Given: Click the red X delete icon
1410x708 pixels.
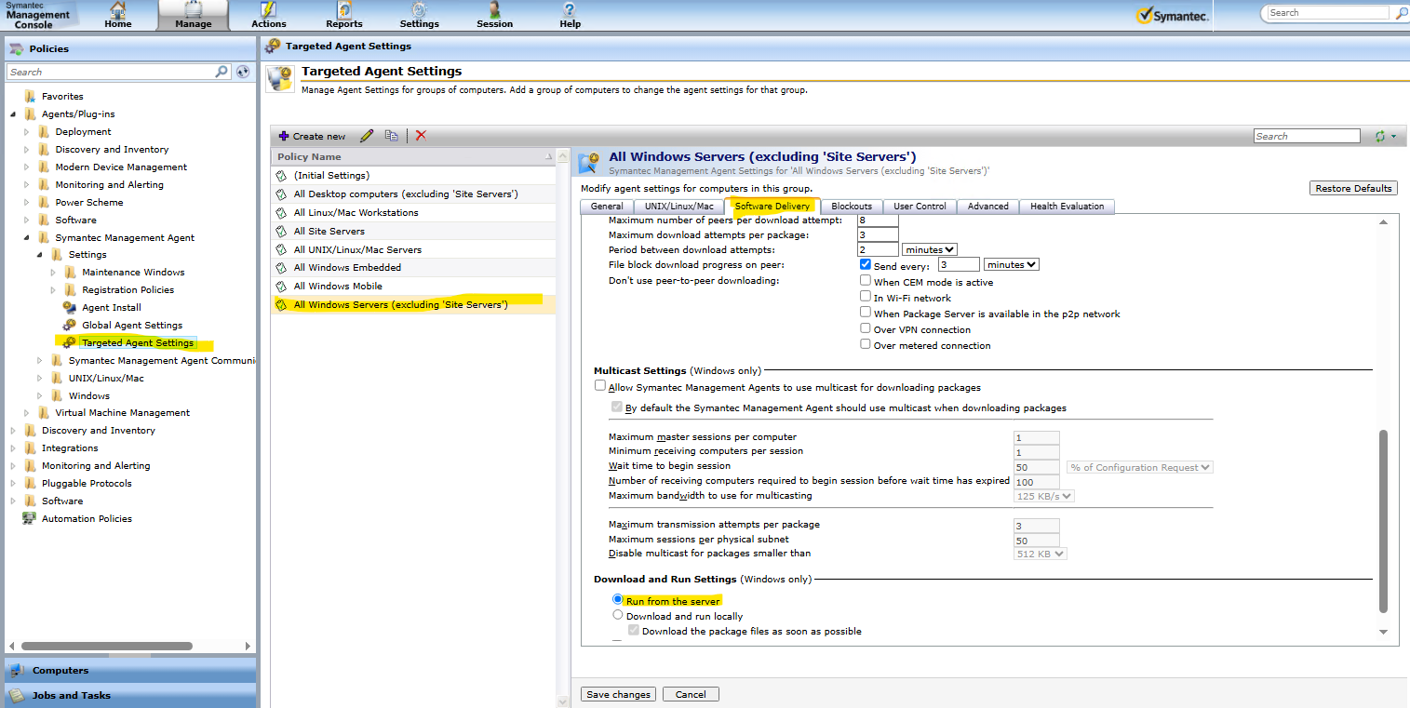Looking at the screenshot, I should coord(421,136).
